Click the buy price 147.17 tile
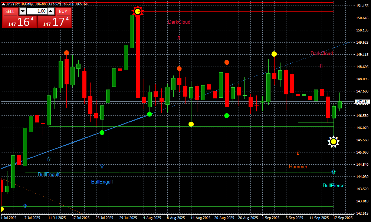 55,22
